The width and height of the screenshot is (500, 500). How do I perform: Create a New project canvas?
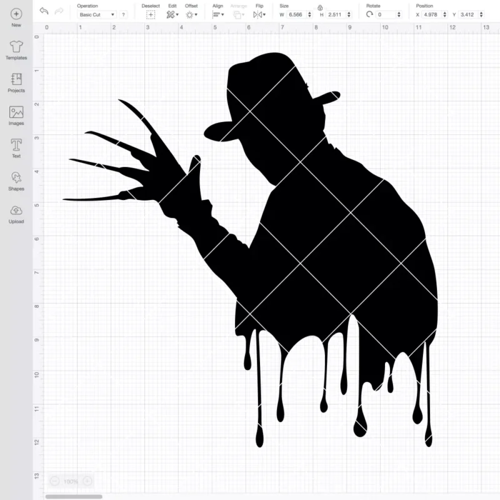click(x=16, y=18)
